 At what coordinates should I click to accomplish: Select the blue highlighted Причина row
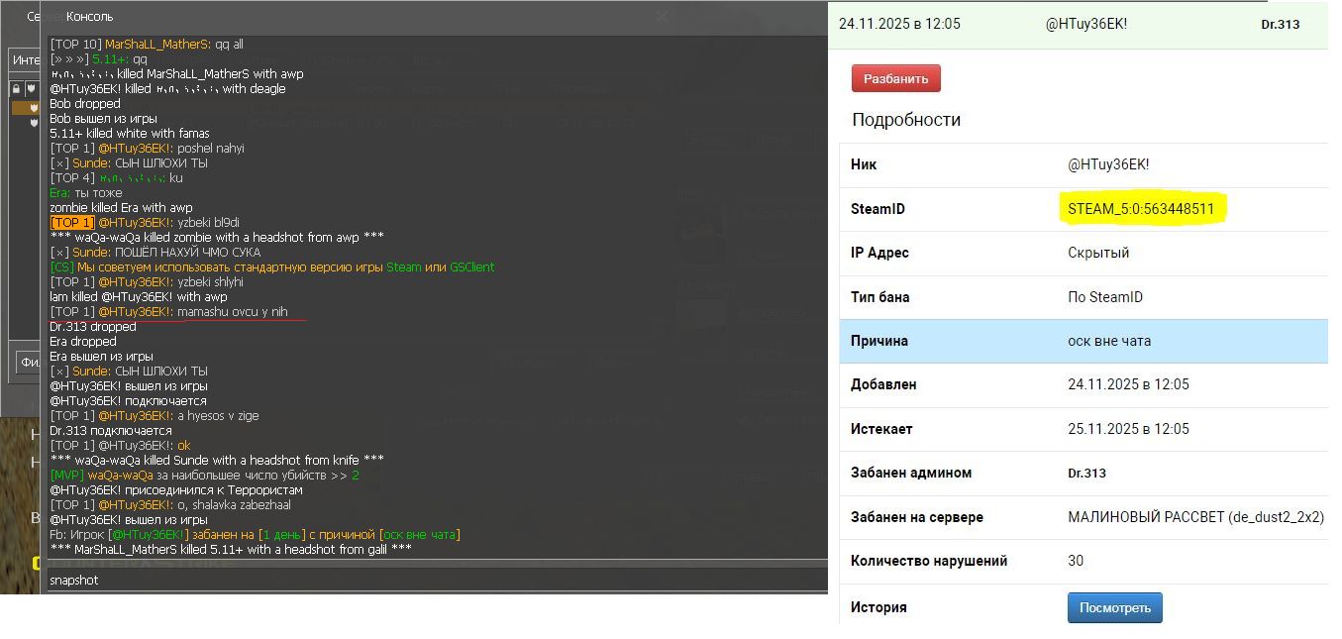[x=1084, y=341]
